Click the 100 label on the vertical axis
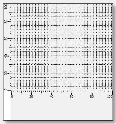This screenshot has height=124, width=116. 6,7
